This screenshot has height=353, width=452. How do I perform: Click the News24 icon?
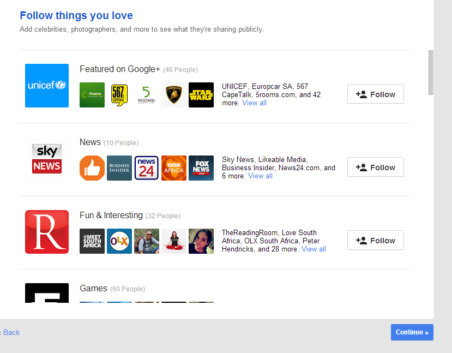(x=147, y=168)
